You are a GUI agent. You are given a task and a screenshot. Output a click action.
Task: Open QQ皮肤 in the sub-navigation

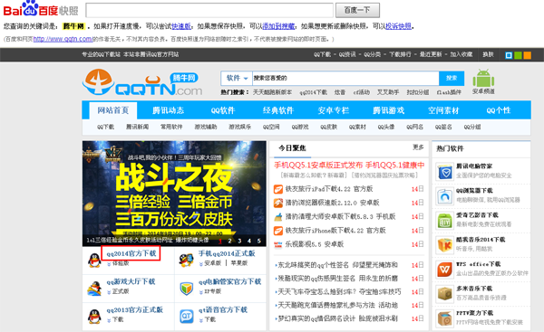point(329,127)
